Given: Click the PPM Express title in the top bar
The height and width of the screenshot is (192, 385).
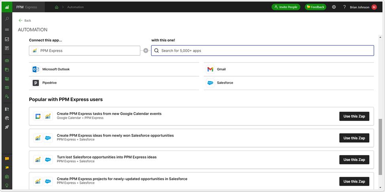Looking at the screenshot, I should [x=26, y=7].
